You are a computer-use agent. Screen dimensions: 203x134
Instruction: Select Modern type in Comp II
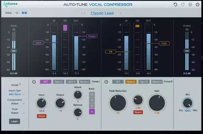click(x=157, y=82)
